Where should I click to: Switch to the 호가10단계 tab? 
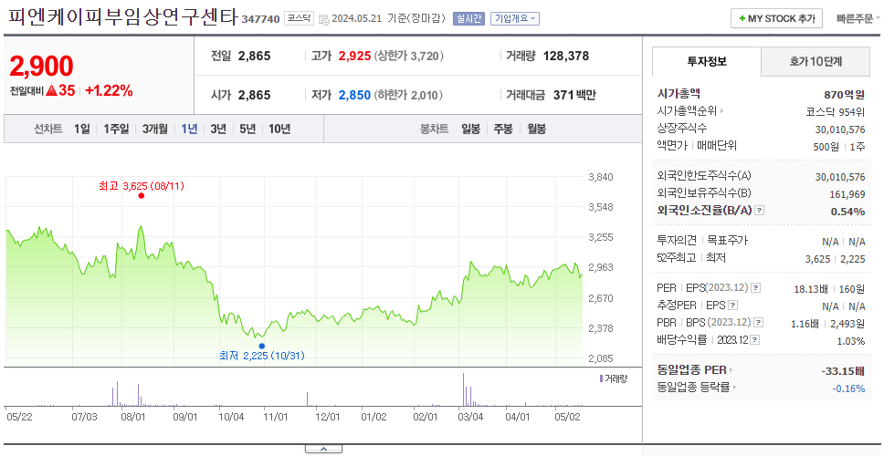click(x=816, y=62)
